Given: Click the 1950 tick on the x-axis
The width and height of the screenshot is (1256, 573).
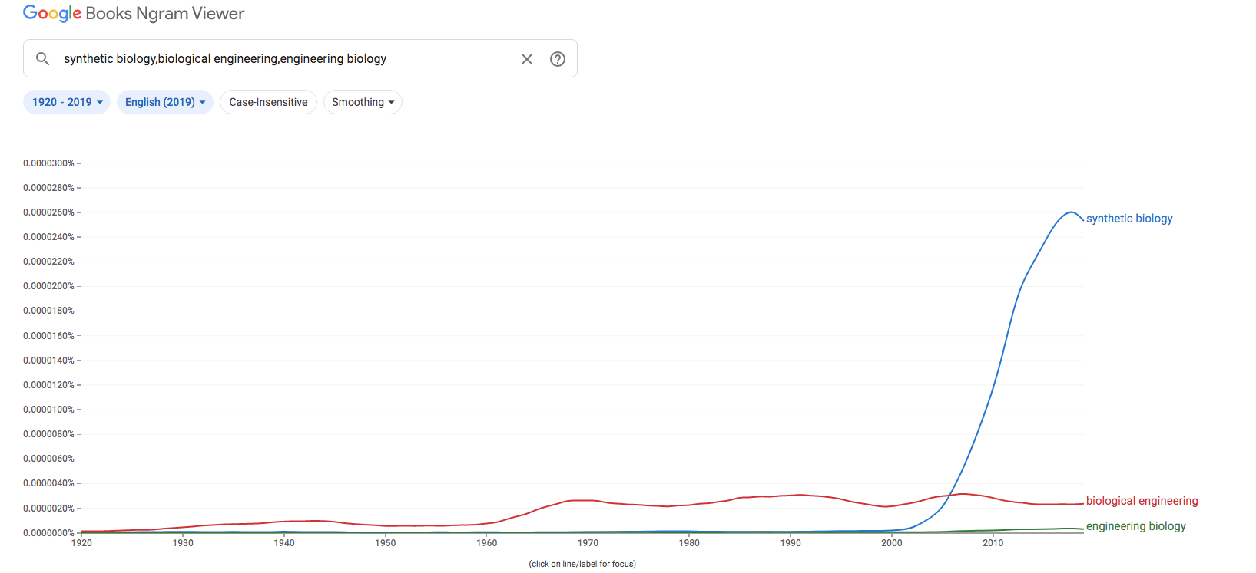Looking at the screenshot, I should (x=386, y=543).
